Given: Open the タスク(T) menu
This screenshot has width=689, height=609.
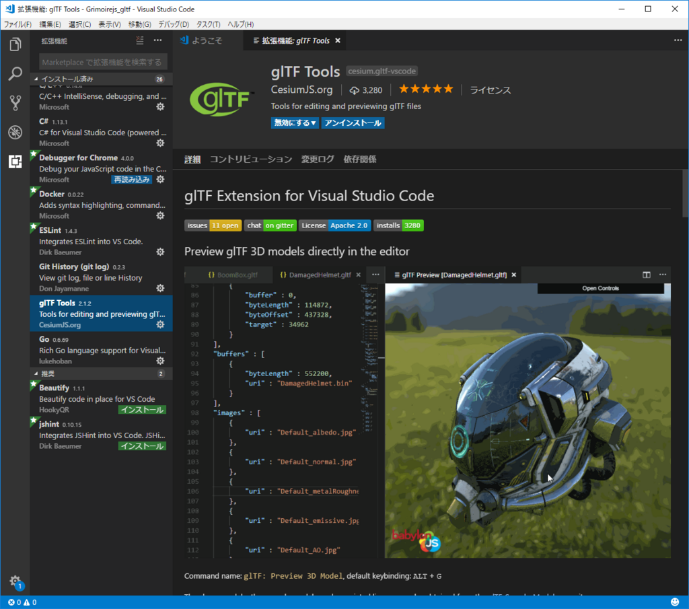Looking at the screenshot, I should pyautogui.click(x=208, y=25).
